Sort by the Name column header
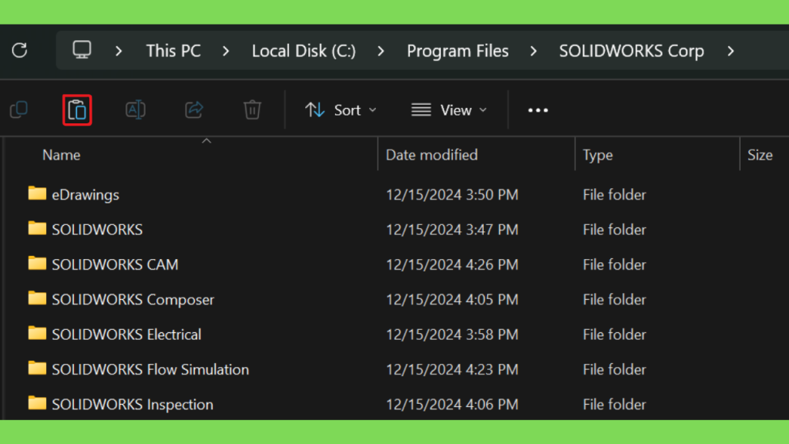This screenshot has height=444, width=789. pos(61,155)
